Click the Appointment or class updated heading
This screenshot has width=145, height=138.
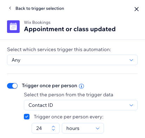pyautogui.click(x=70, y=29)
